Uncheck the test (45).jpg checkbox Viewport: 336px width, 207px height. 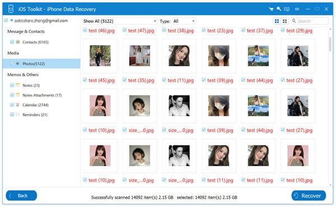(x=85, y=80)
